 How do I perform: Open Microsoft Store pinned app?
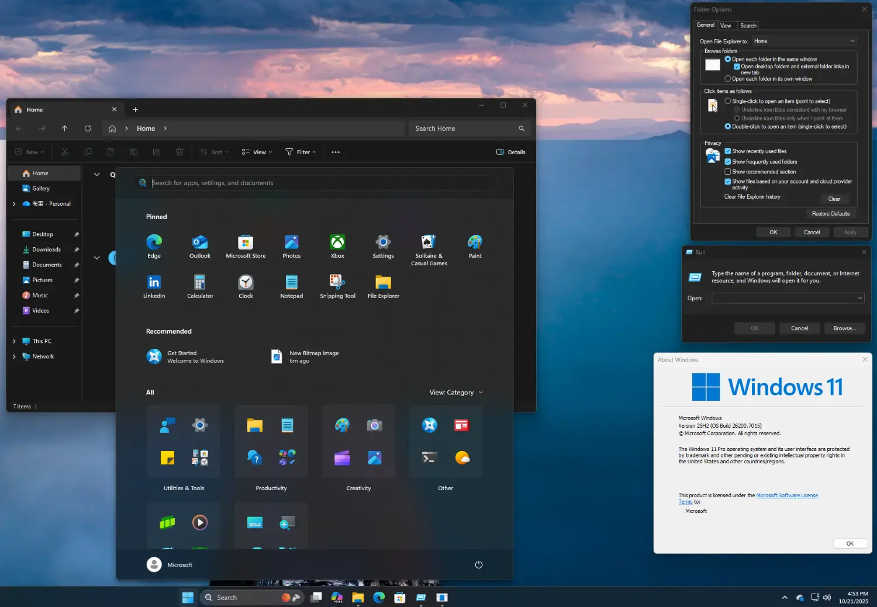coord(246,246)
